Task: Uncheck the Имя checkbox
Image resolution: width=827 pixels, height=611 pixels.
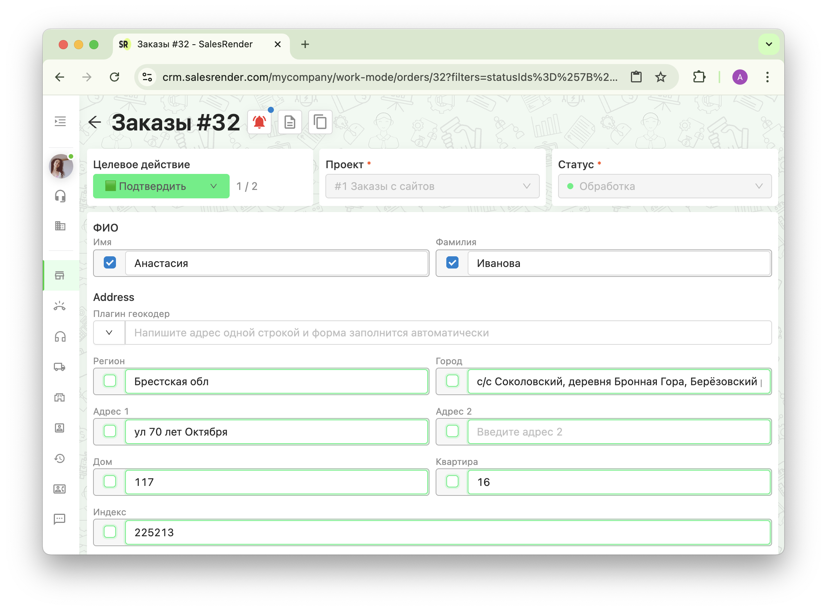Action: 110,263
